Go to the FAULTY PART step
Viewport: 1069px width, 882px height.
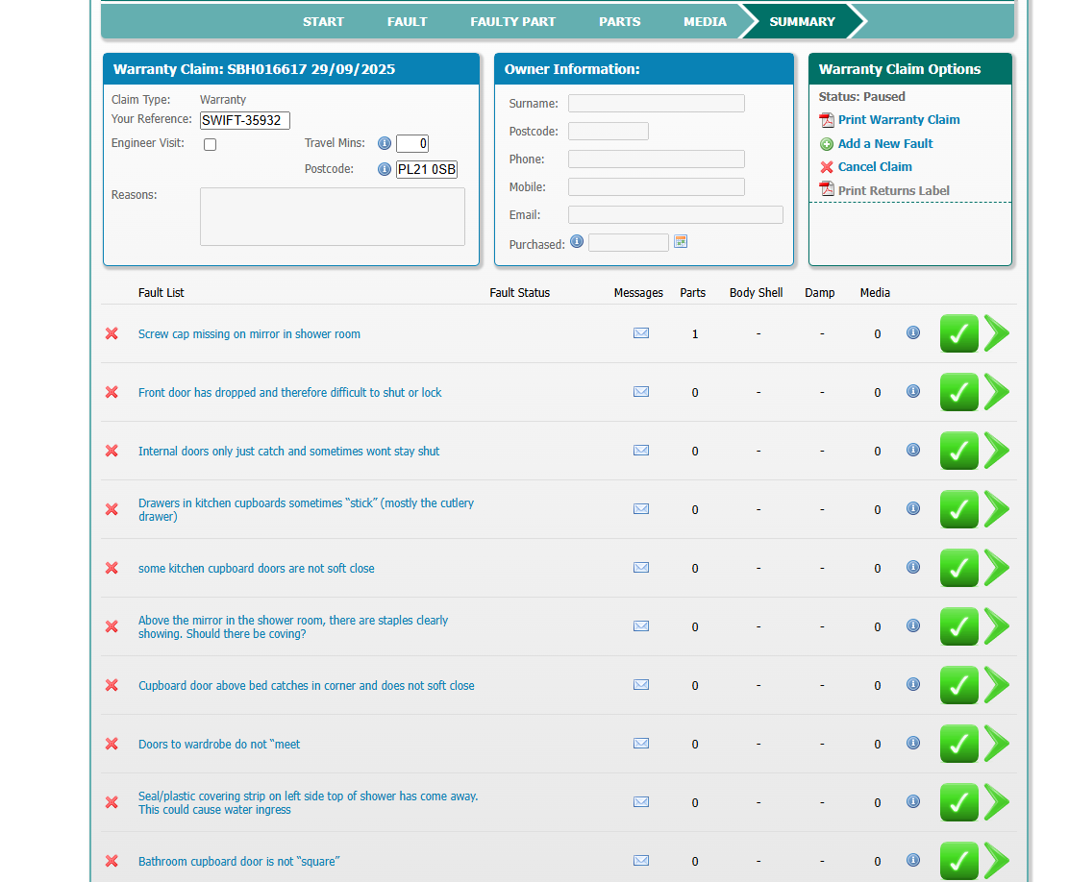pyautogui.click(x=512, y=21)
